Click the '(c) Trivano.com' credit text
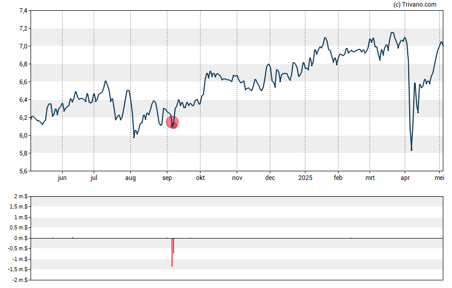 (x=415, y=4)
